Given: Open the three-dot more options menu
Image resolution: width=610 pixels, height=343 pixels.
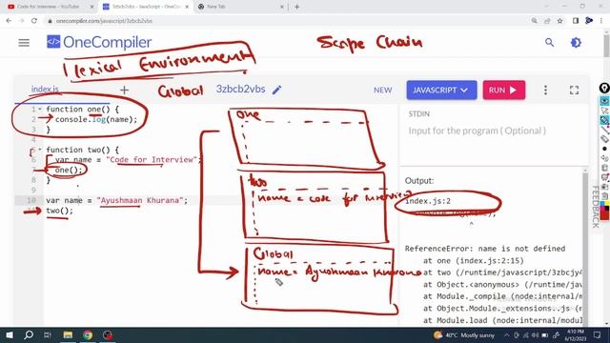Looking at the screenshot, I should coord(545,91).
